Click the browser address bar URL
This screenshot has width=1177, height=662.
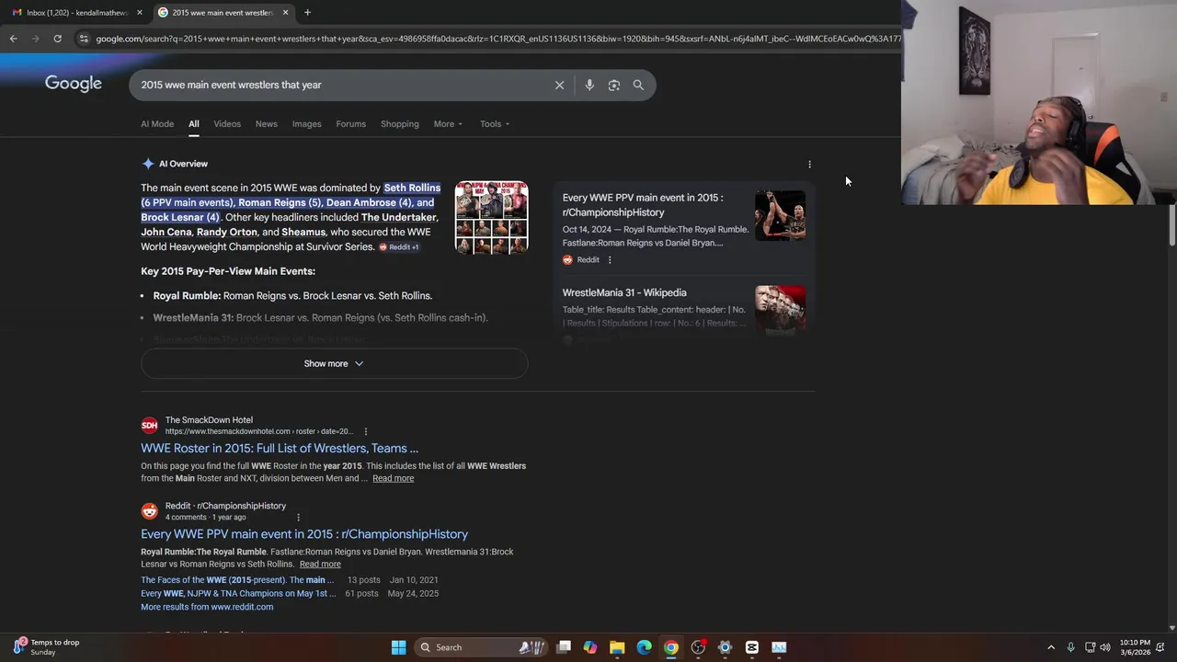[497, 39]
